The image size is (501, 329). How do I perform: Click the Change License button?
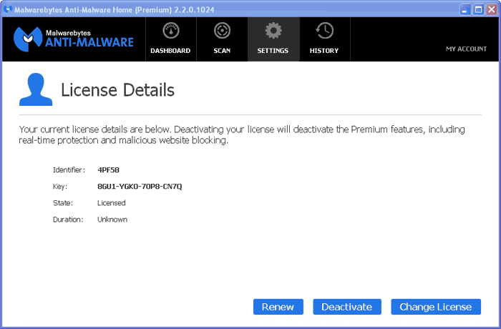[x=436, y=307]
